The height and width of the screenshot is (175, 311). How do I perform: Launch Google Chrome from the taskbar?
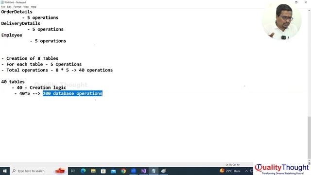[123, 171]
